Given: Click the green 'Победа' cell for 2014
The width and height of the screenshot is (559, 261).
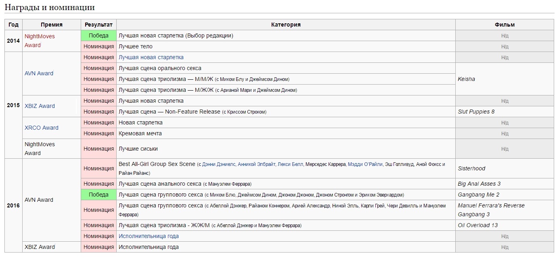Looking at the screenshot, I should coord(98,35).
